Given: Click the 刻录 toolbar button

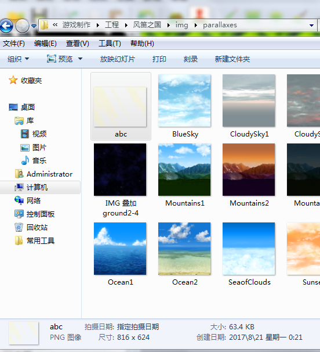Looking at the screenshot, I should tap(191, 59).
